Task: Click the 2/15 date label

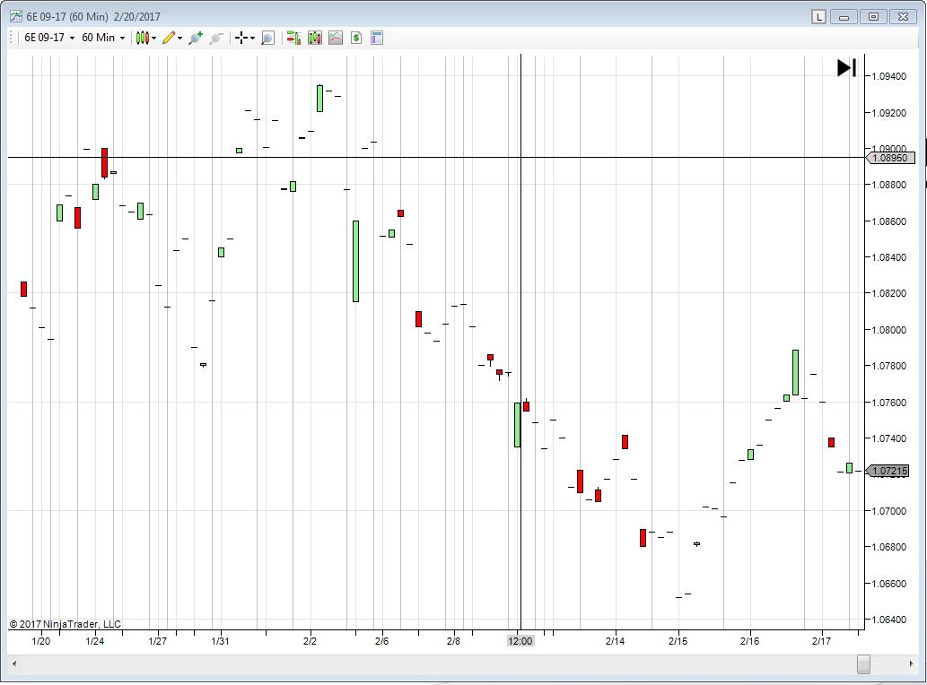Action: (678, 641)
